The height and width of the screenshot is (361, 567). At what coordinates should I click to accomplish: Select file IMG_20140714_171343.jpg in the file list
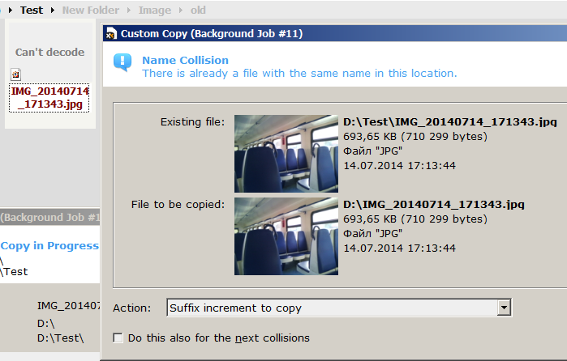(49, 98)
